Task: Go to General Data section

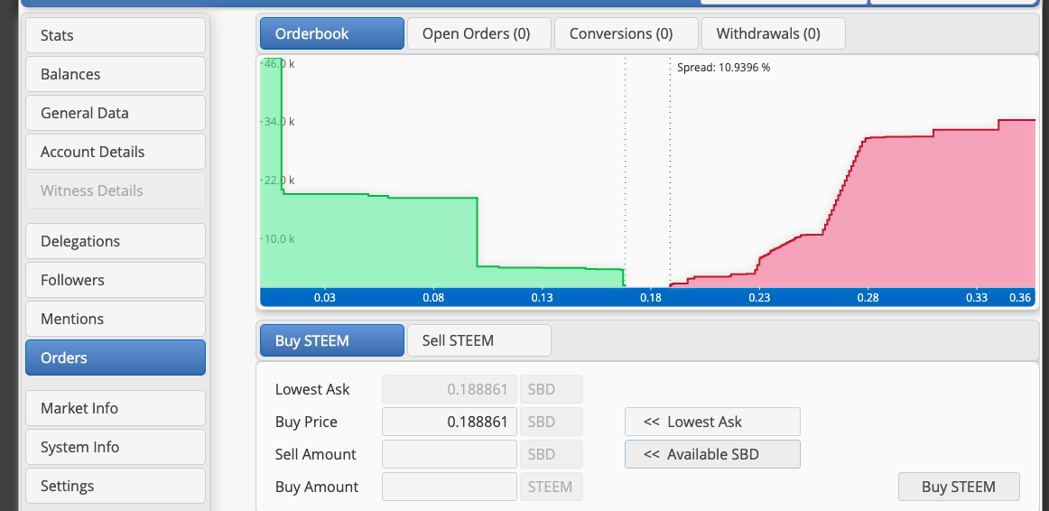Action: [115, 112]
